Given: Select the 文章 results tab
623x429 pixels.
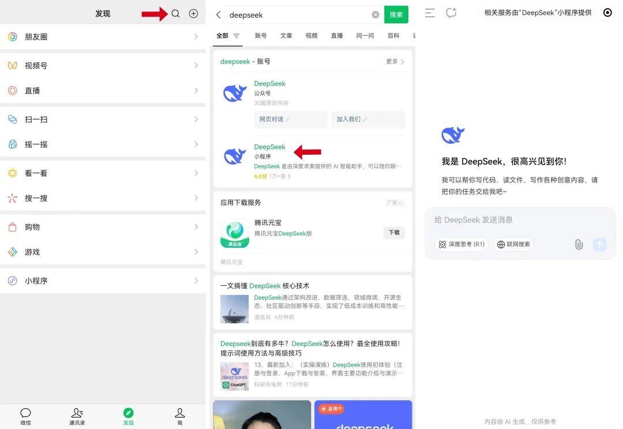Looking at the screenshot, I should [286, 36].
